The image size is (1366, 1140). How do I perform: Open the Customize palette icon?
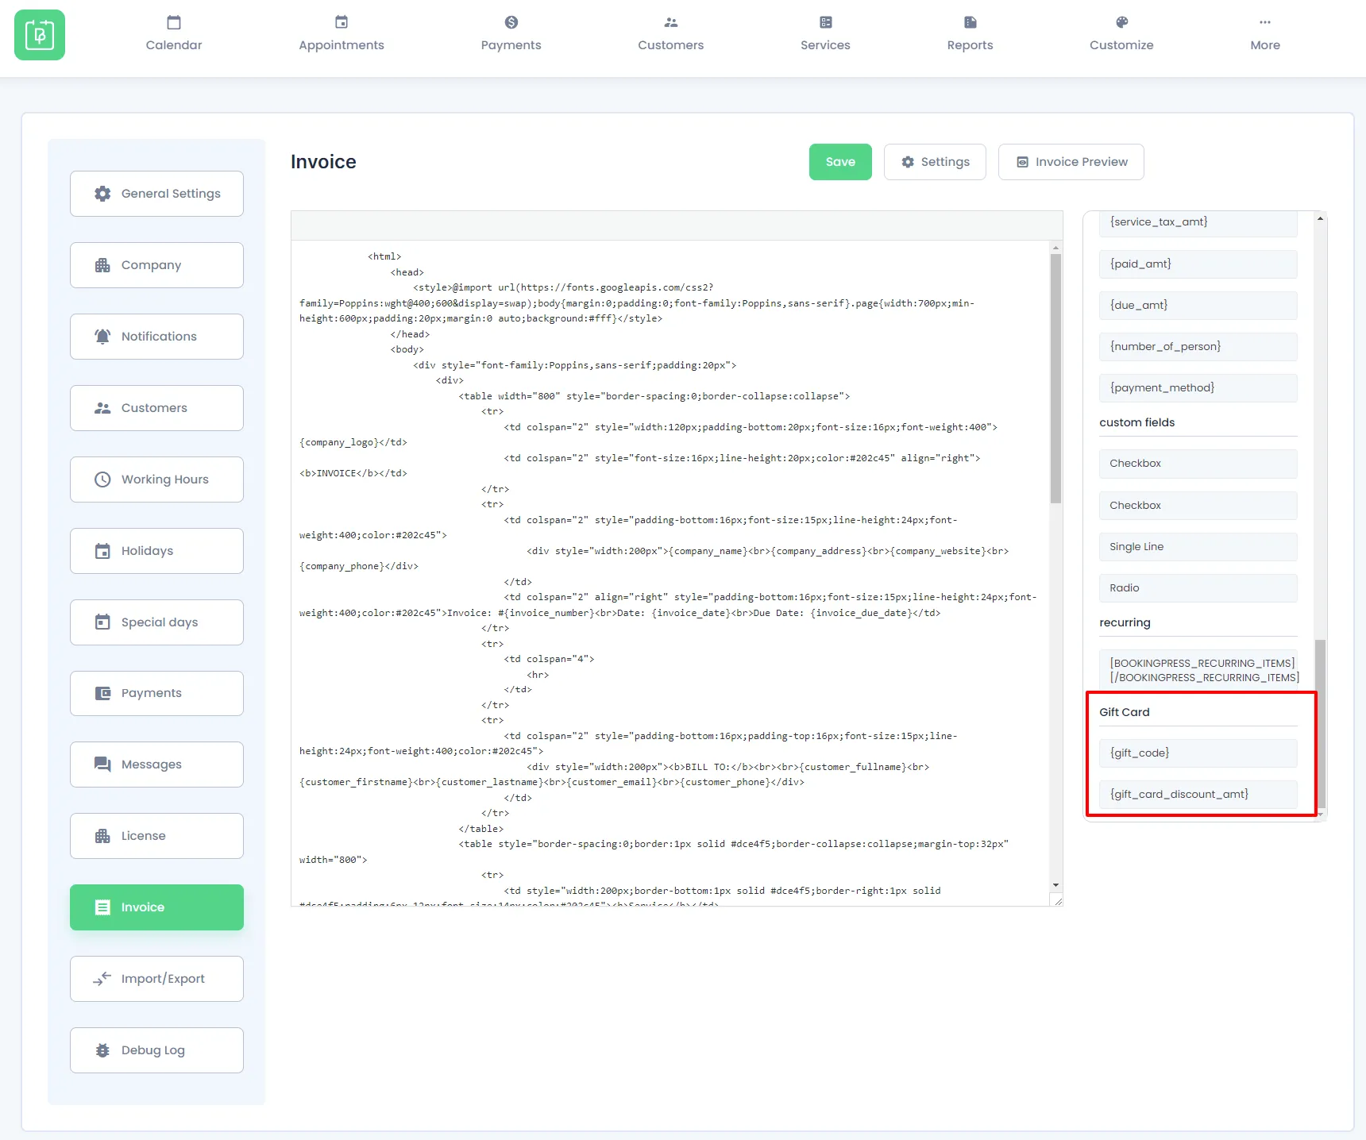click(1121, 22)
